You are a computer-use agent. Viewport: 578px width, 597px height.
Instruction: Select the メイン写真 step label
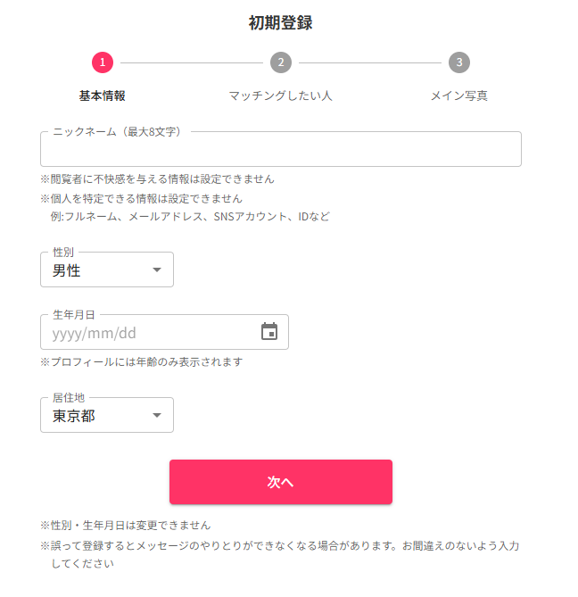coord(459,95)
